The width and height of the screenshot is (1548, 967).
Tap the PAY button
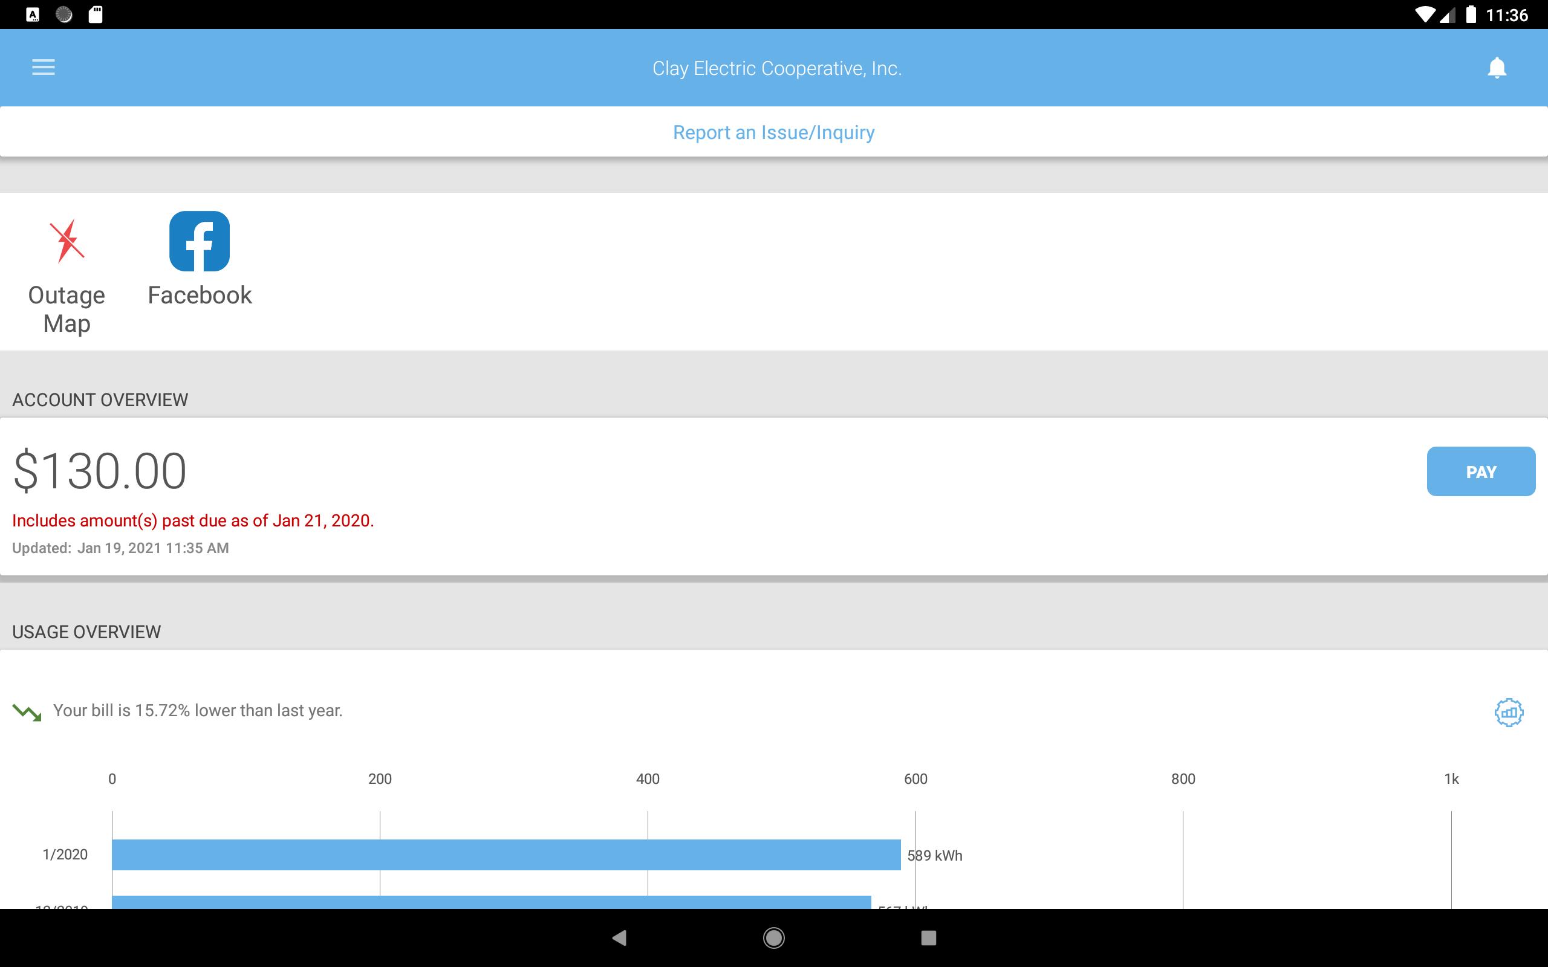point(1481,471)
